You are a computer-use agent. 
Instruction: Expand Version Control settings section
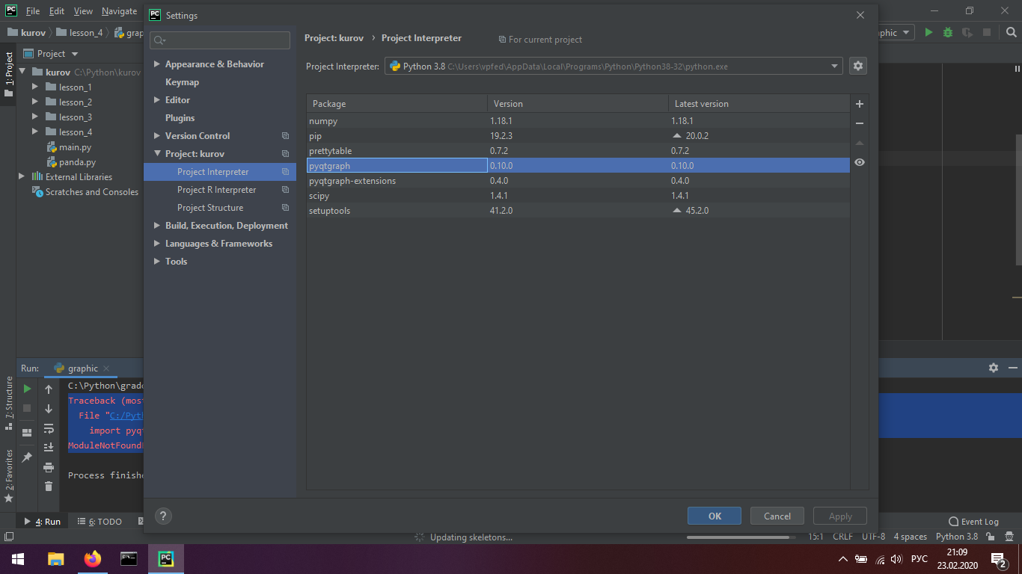click(157, 136)
